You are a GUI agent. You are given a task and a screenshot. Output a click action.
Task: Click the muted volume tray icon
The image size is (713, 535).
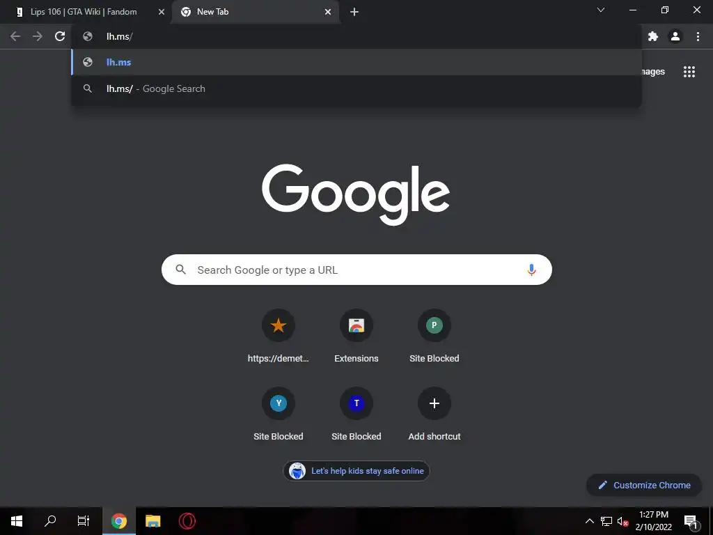tap(622, 521)
